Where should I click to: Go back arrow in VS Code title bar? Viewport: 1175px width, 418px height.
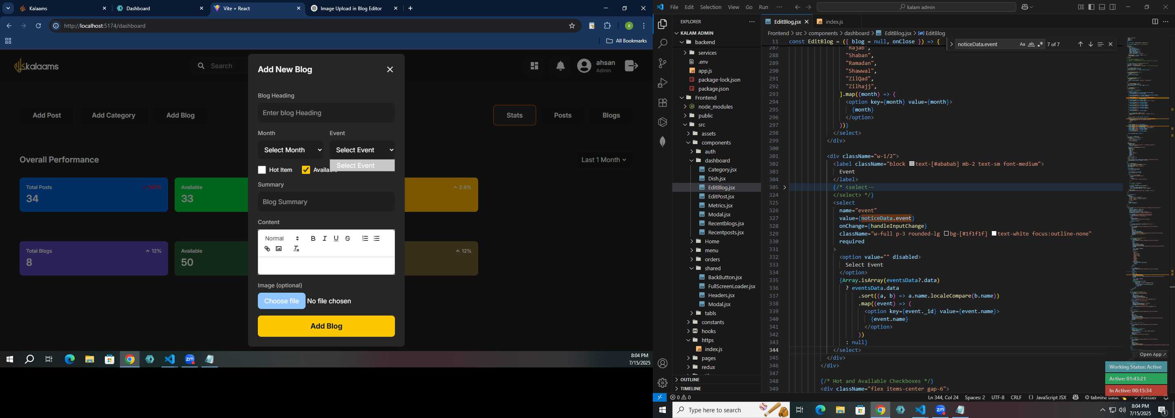(797, 7)
